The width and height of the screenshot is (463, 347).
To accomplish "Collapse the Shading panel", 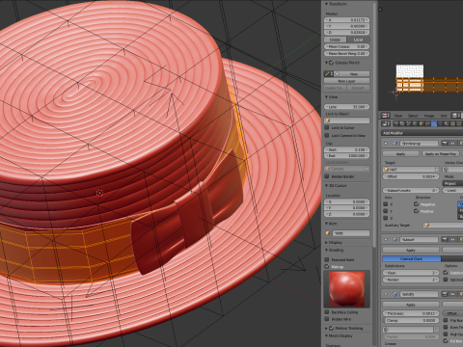I will click(x=327, y=250).
